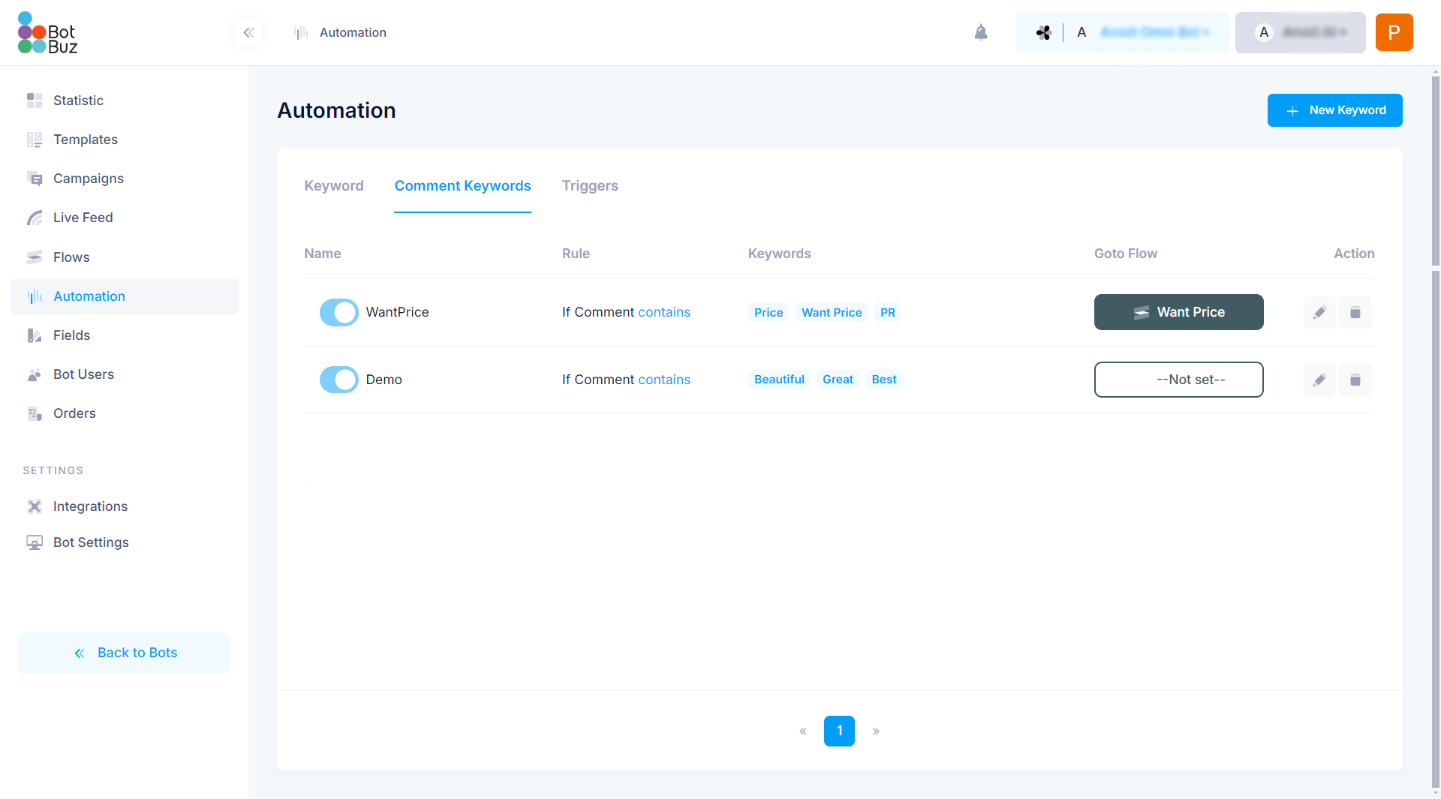This screenshot has width=1441, height=799.
Task: Click the Best keyword tag
Action: [884, 380]
